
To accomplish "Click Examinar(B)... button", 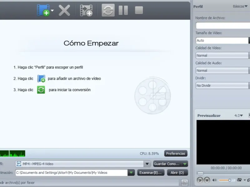I will pyautogui.click(x=151, y=173).
